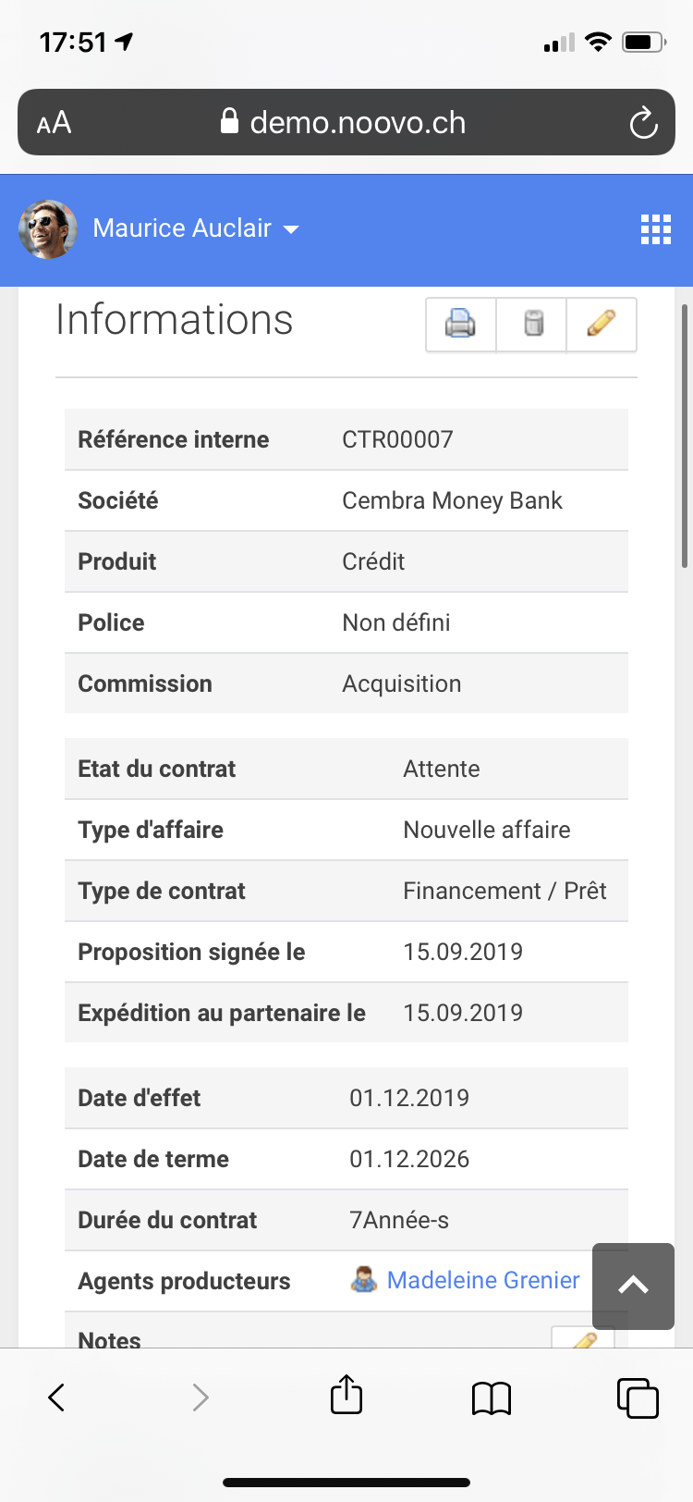Screen dimensions: 693x1502
Task: Click the Maurice Auclair profile photo
Action: coord(48,229)
